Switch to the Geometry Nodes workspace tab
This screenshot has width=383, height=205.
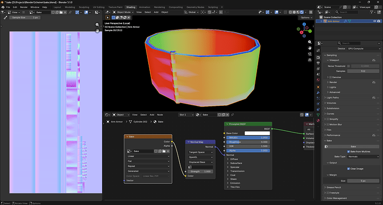pos(195,7)
